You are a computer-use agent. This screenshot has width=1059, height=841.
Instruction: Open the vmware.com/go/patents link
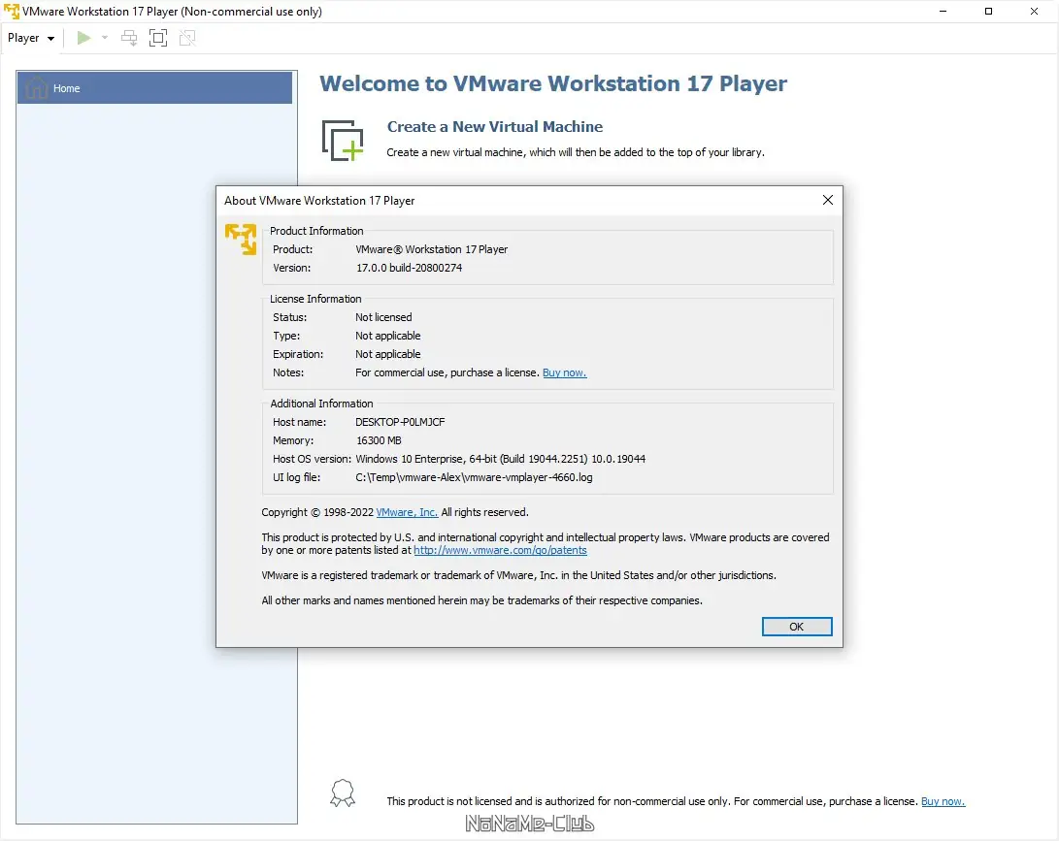(501, 550)
